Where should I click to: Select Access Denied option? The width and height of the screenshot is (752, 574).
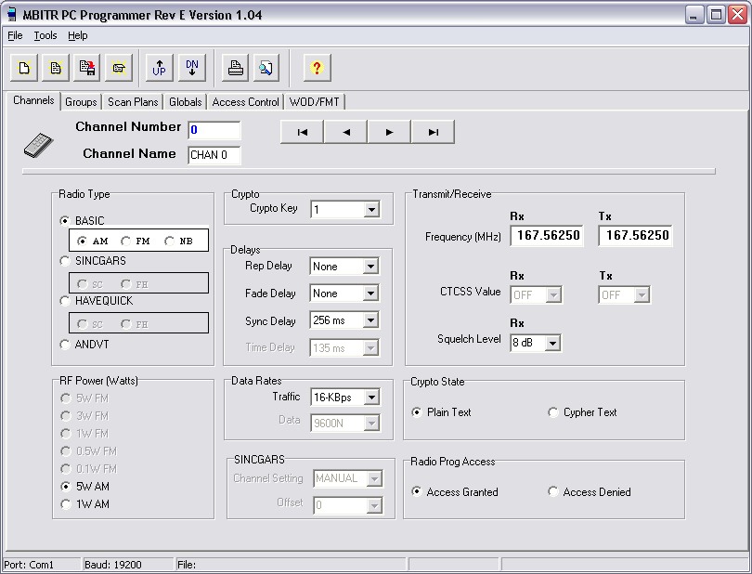554,492
